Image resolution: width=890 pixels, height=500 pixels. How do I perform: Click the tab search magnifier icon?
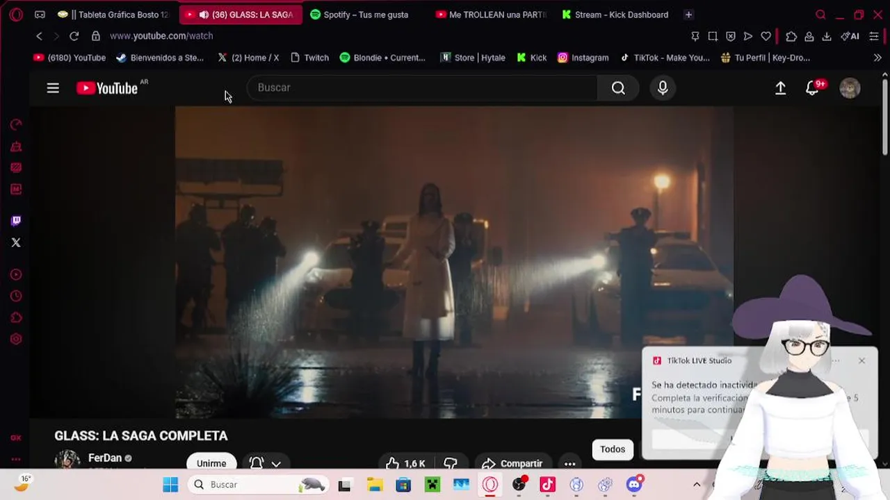click(x=820, y=15)
